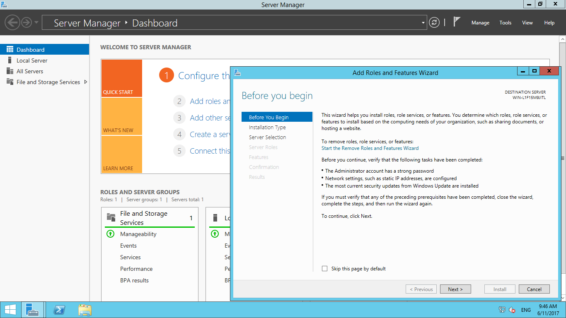
Task: Click the Windows Start button
Action: click(x=10, y=310)
